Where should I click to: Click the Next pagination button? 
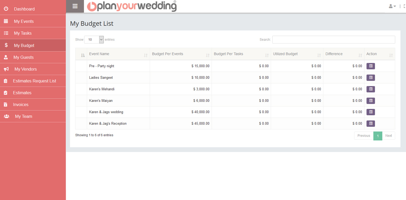(388, 136)
